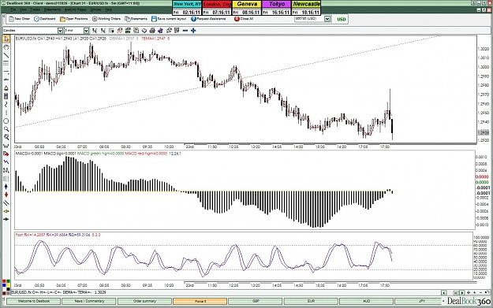Click the New York world clock

coord(187,8)
